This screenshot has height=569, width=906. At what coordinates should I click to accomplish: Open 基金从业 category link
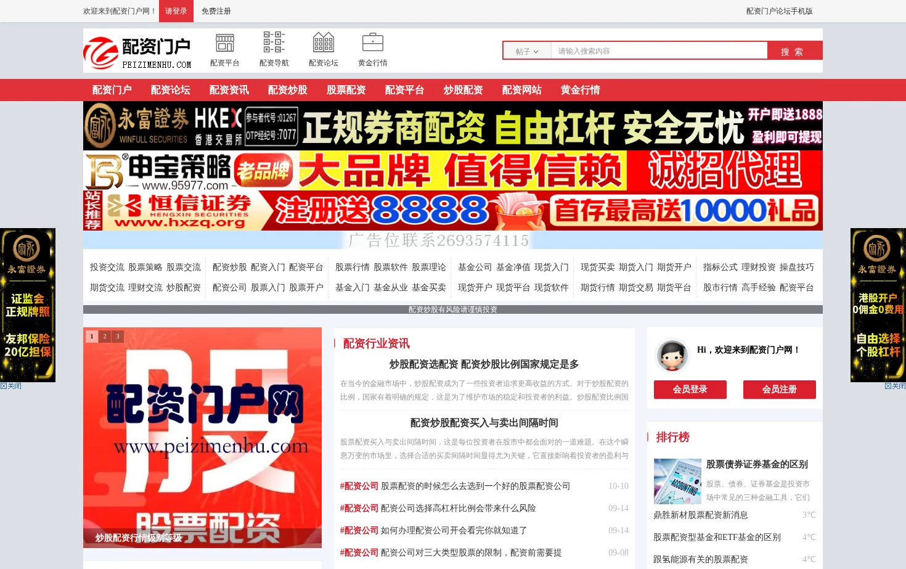click(391, 288)
